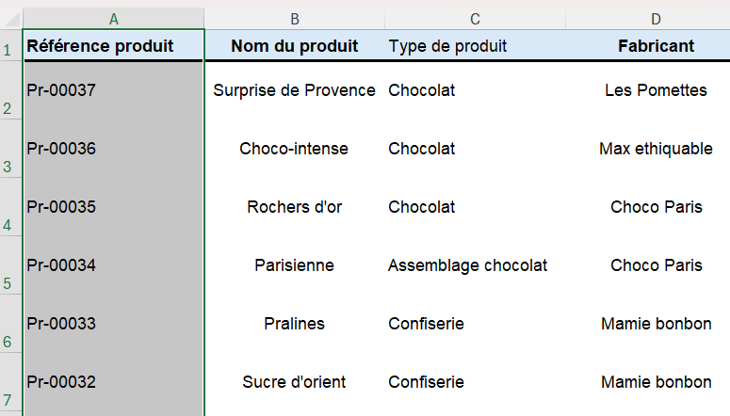This screenshot has width=730, height=416.
Task: Select column D header
Action: [656, 19]
